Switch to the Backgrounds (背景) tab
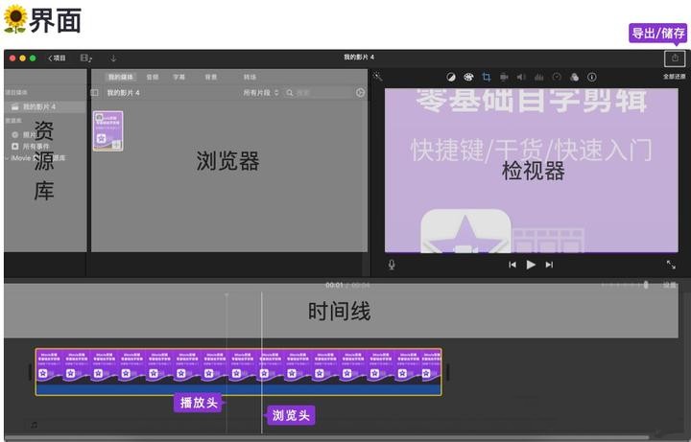 (210, 77)
